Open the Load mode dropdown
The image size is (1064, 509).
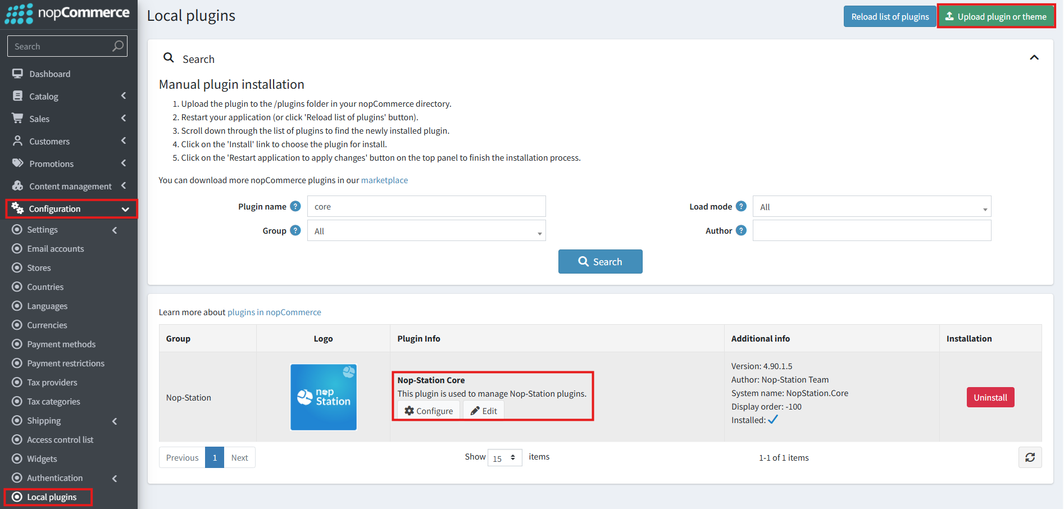pos(872,206)
